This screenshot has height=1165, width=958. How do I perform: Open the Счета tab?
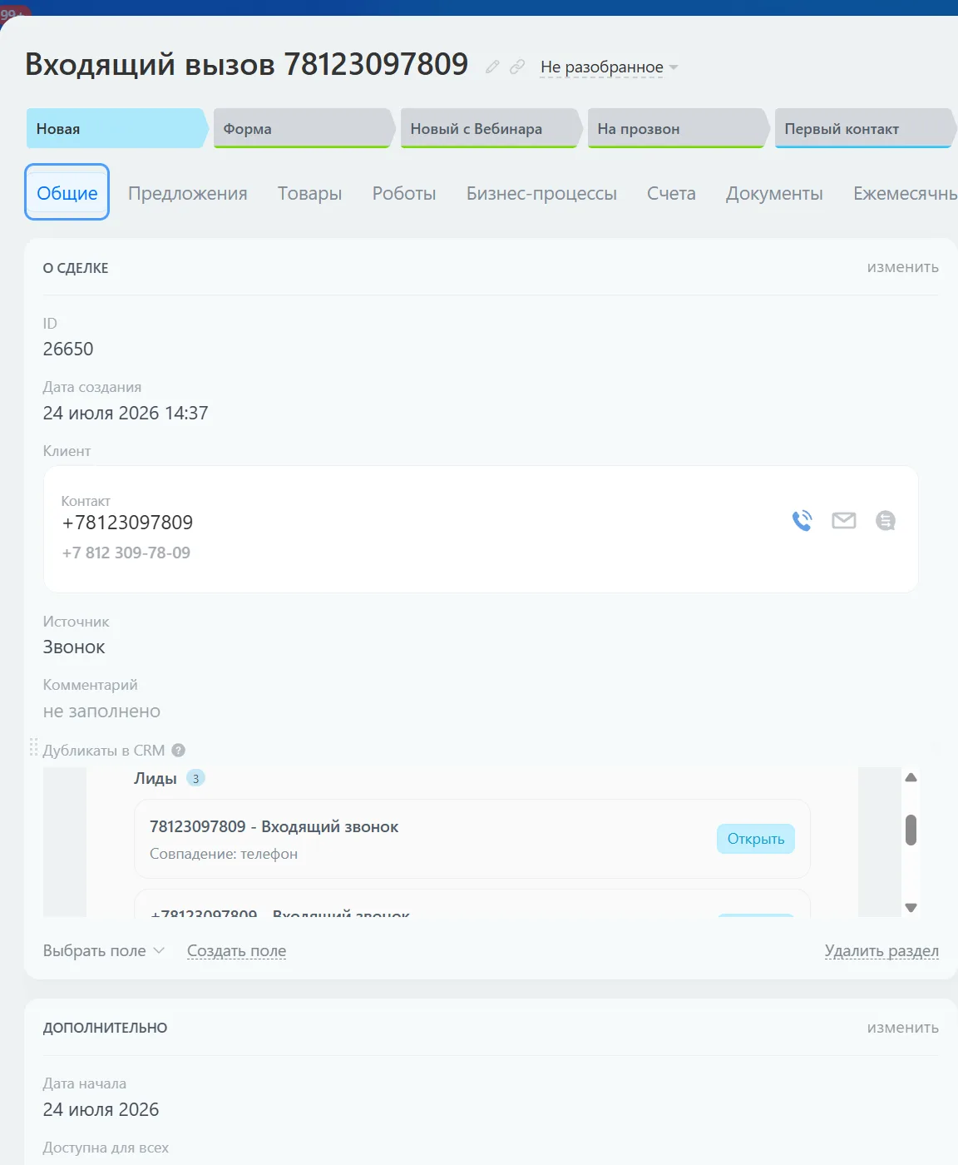[x=671, y=193]
